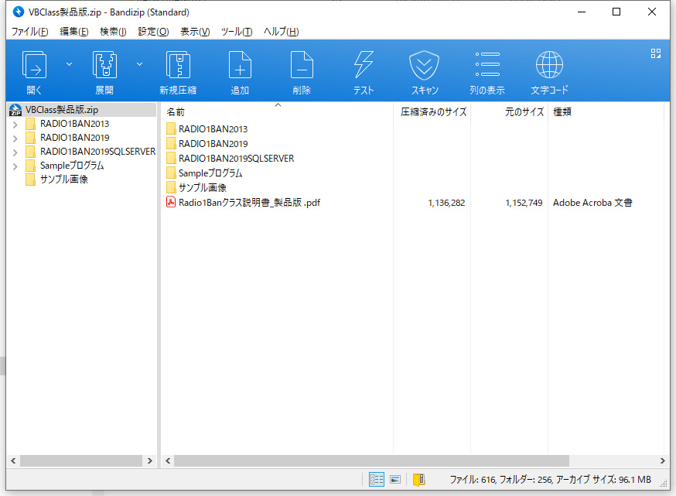676x496 pixels.
Task: Select サンプル画像 folder in the tree
Action: 64,179
